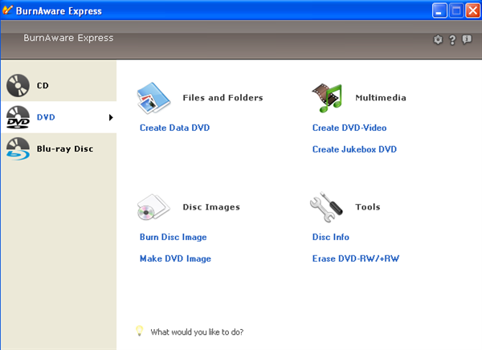Switch to the CD category
Image resolution: width=482 pixels, height=350 pixels.
[x=43, y=84]
